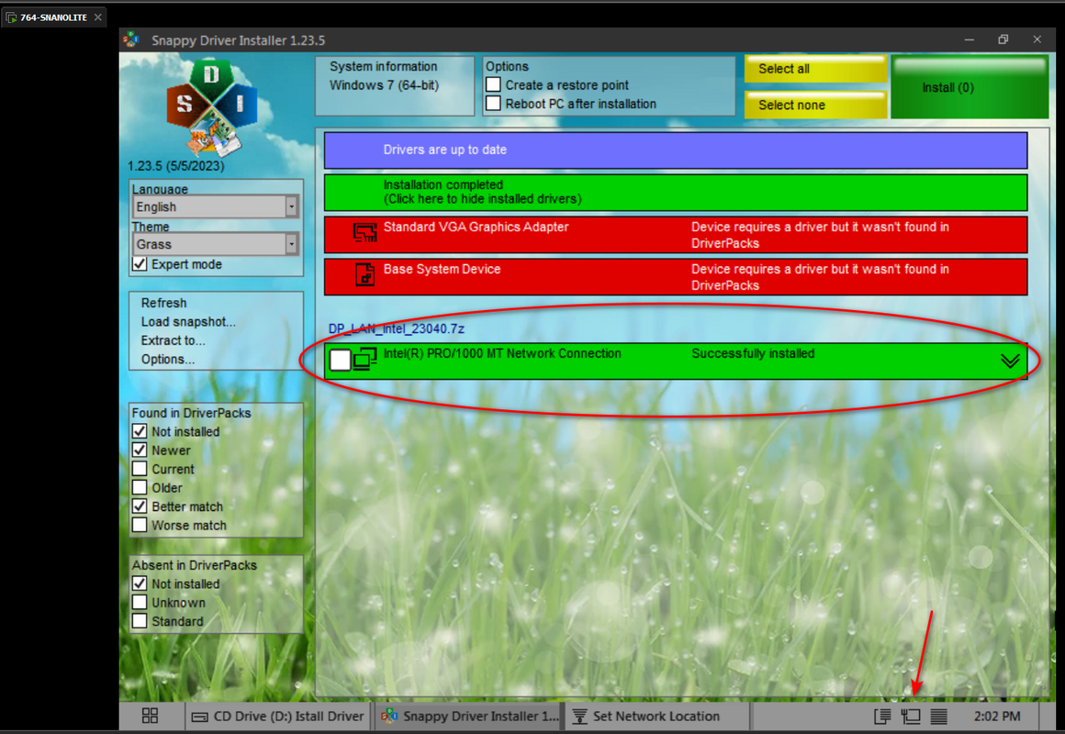This screenshot has width=1065, height=734.
Task: Open the taskbar start grid icon
Action: 150,716
